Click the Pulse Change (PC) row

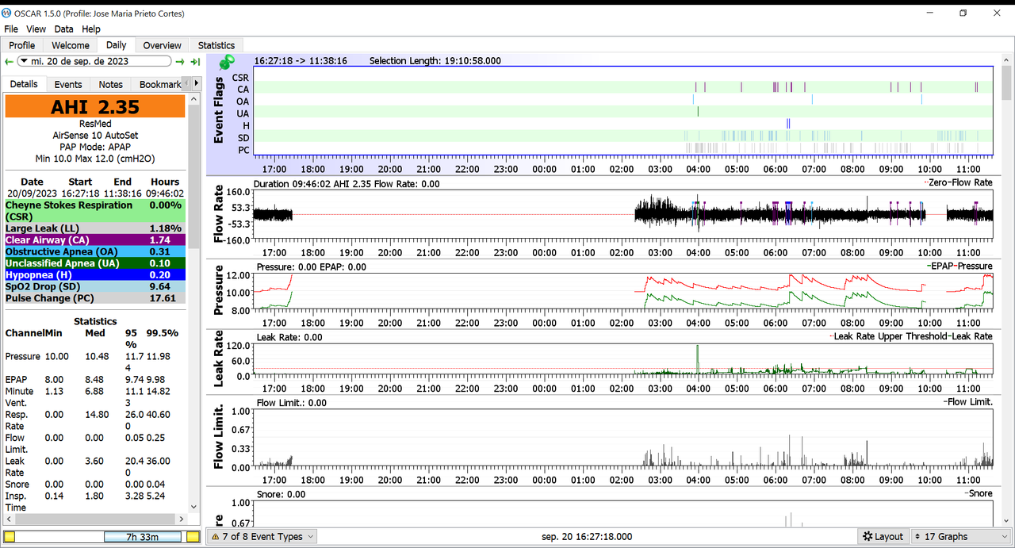point(95,298)
